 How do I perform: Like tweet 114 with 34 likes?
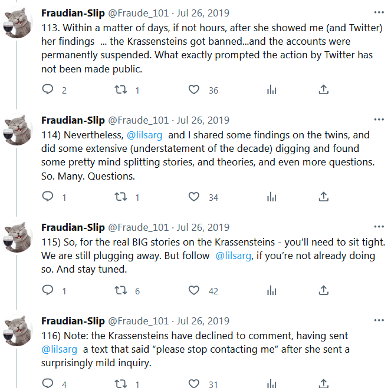193,197
